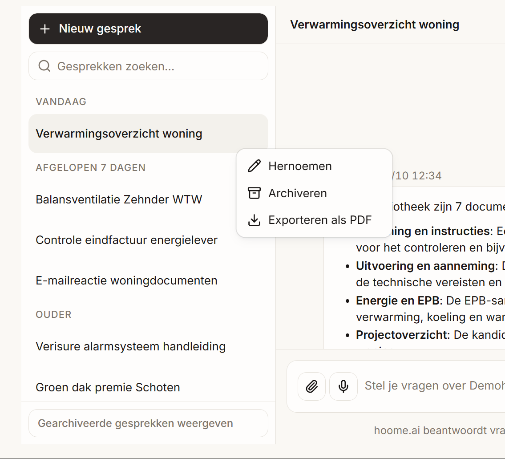Open Verwarmingsoverzicht woning conversation in sidebar
Viewport: 505px width, 459px height.
click(148, 134)
